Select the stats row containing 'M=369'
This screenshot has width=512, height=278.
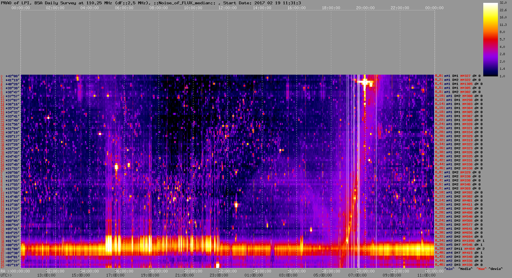pos(459,189)
